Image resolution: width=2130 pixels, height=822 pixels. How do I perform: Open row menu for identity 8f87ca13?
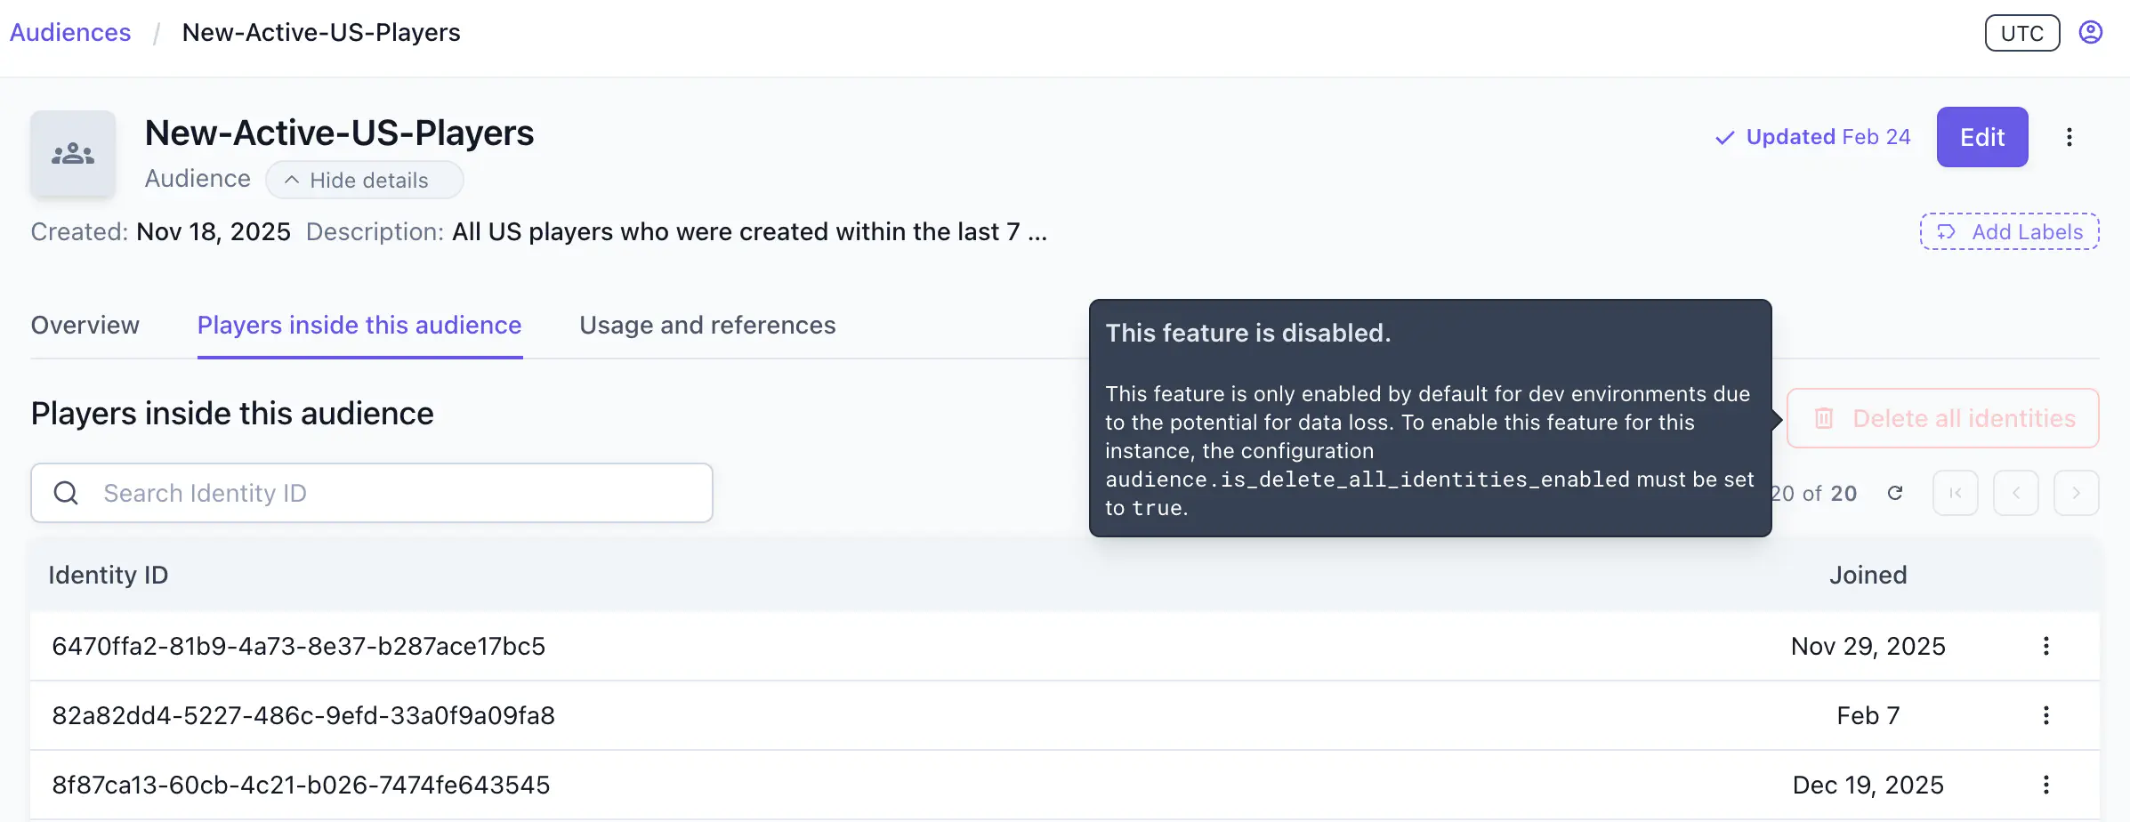(2045, 785)
